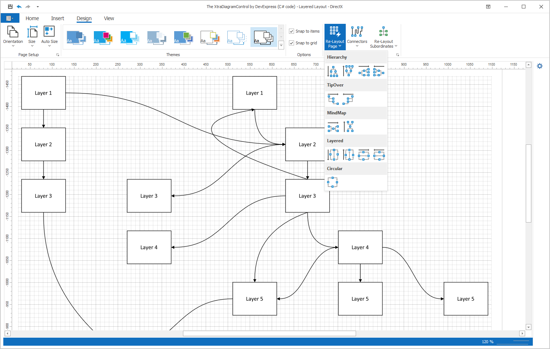Click the Auto Size button
This screenshot has width=550, height=349.
click(49, 37)
